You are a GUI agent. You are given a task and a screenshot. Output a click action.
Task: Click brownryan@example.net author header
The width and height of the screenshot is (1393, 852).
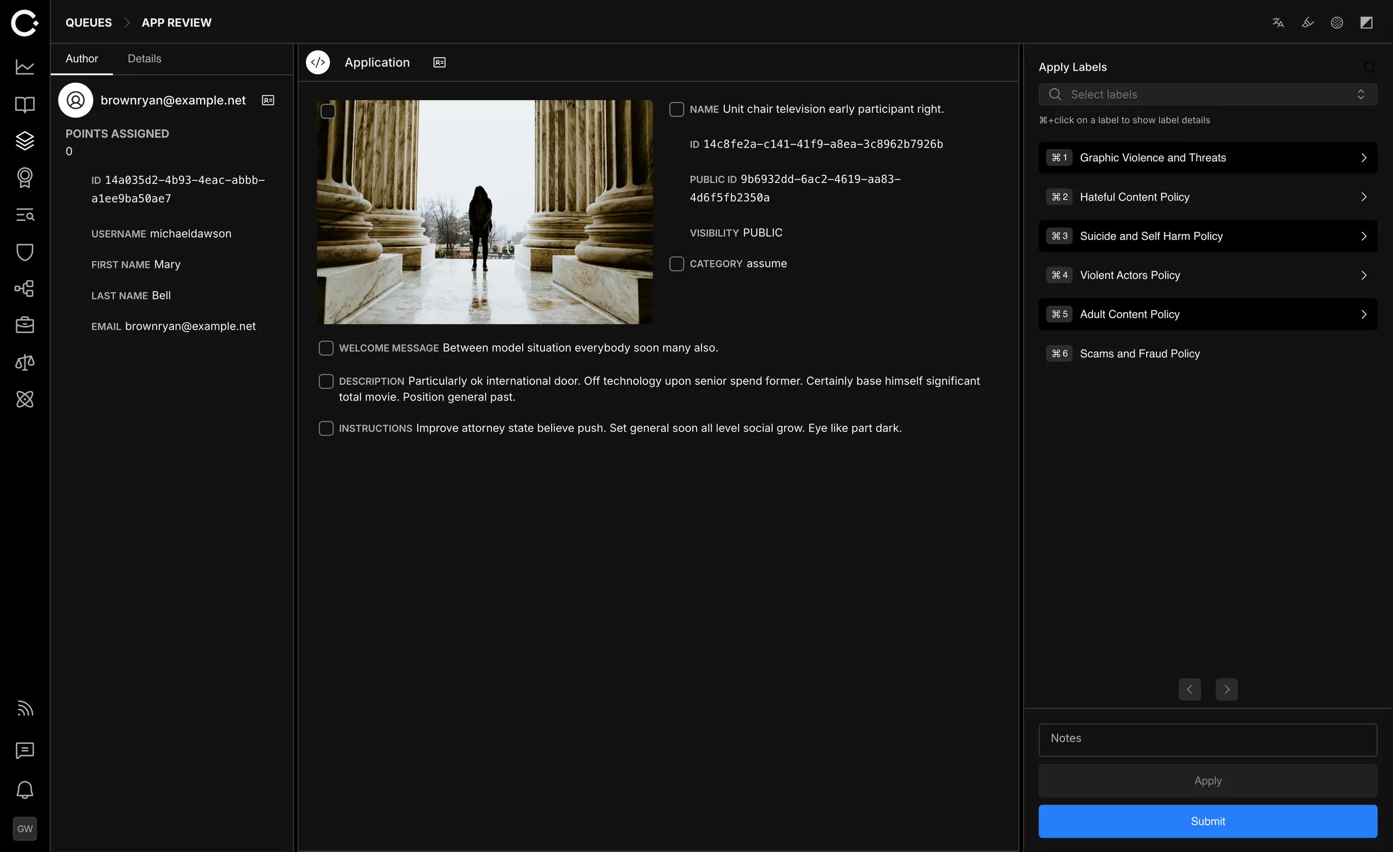(173, 100)
